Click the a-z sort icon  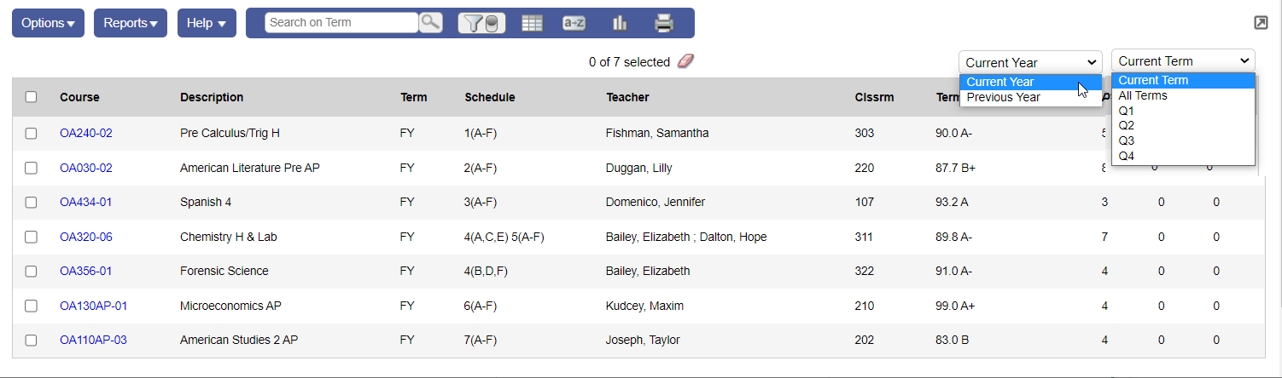tap(574, 23)
